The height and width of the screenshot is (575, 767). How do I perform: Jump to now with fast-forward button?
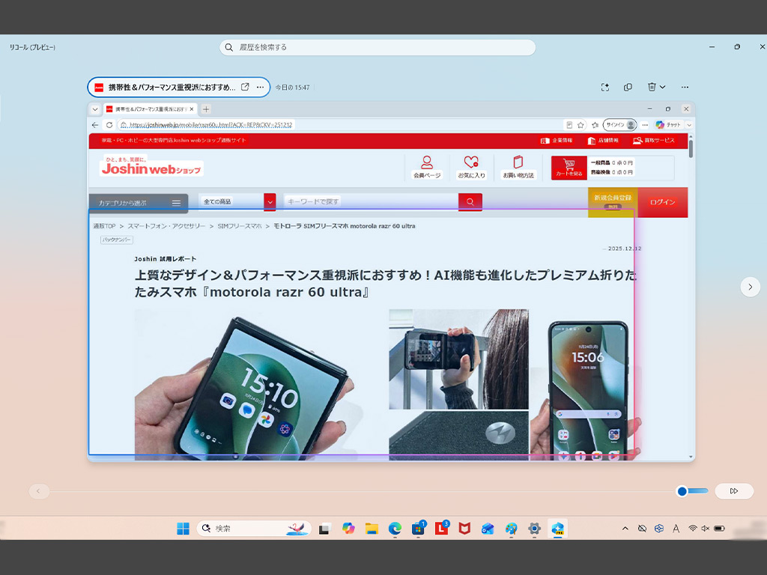pyautogui.click(x=734, y=491)
